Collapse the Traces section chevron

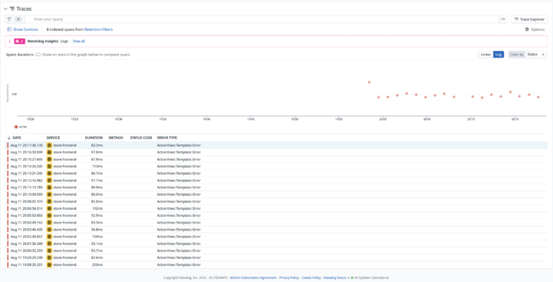point(5,8)
